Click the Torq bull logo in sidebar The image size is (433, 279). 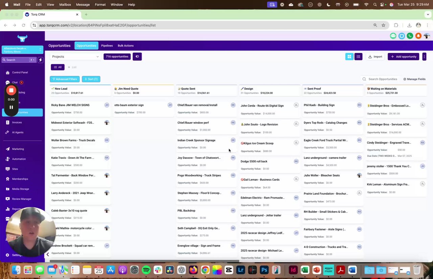coord(22,38)
